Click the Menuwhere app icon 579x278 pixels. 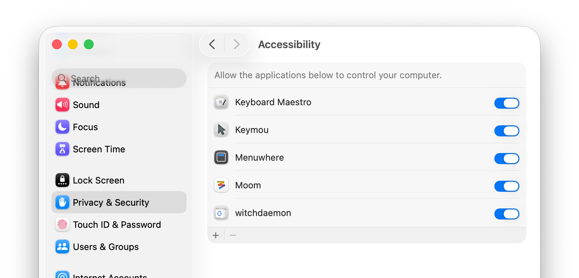pyautogui.click(x=221, y=158)
